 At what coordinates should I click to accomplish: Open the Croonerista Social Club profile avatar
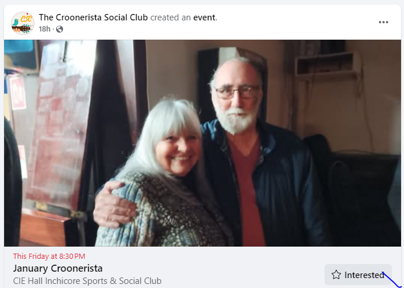23,23
